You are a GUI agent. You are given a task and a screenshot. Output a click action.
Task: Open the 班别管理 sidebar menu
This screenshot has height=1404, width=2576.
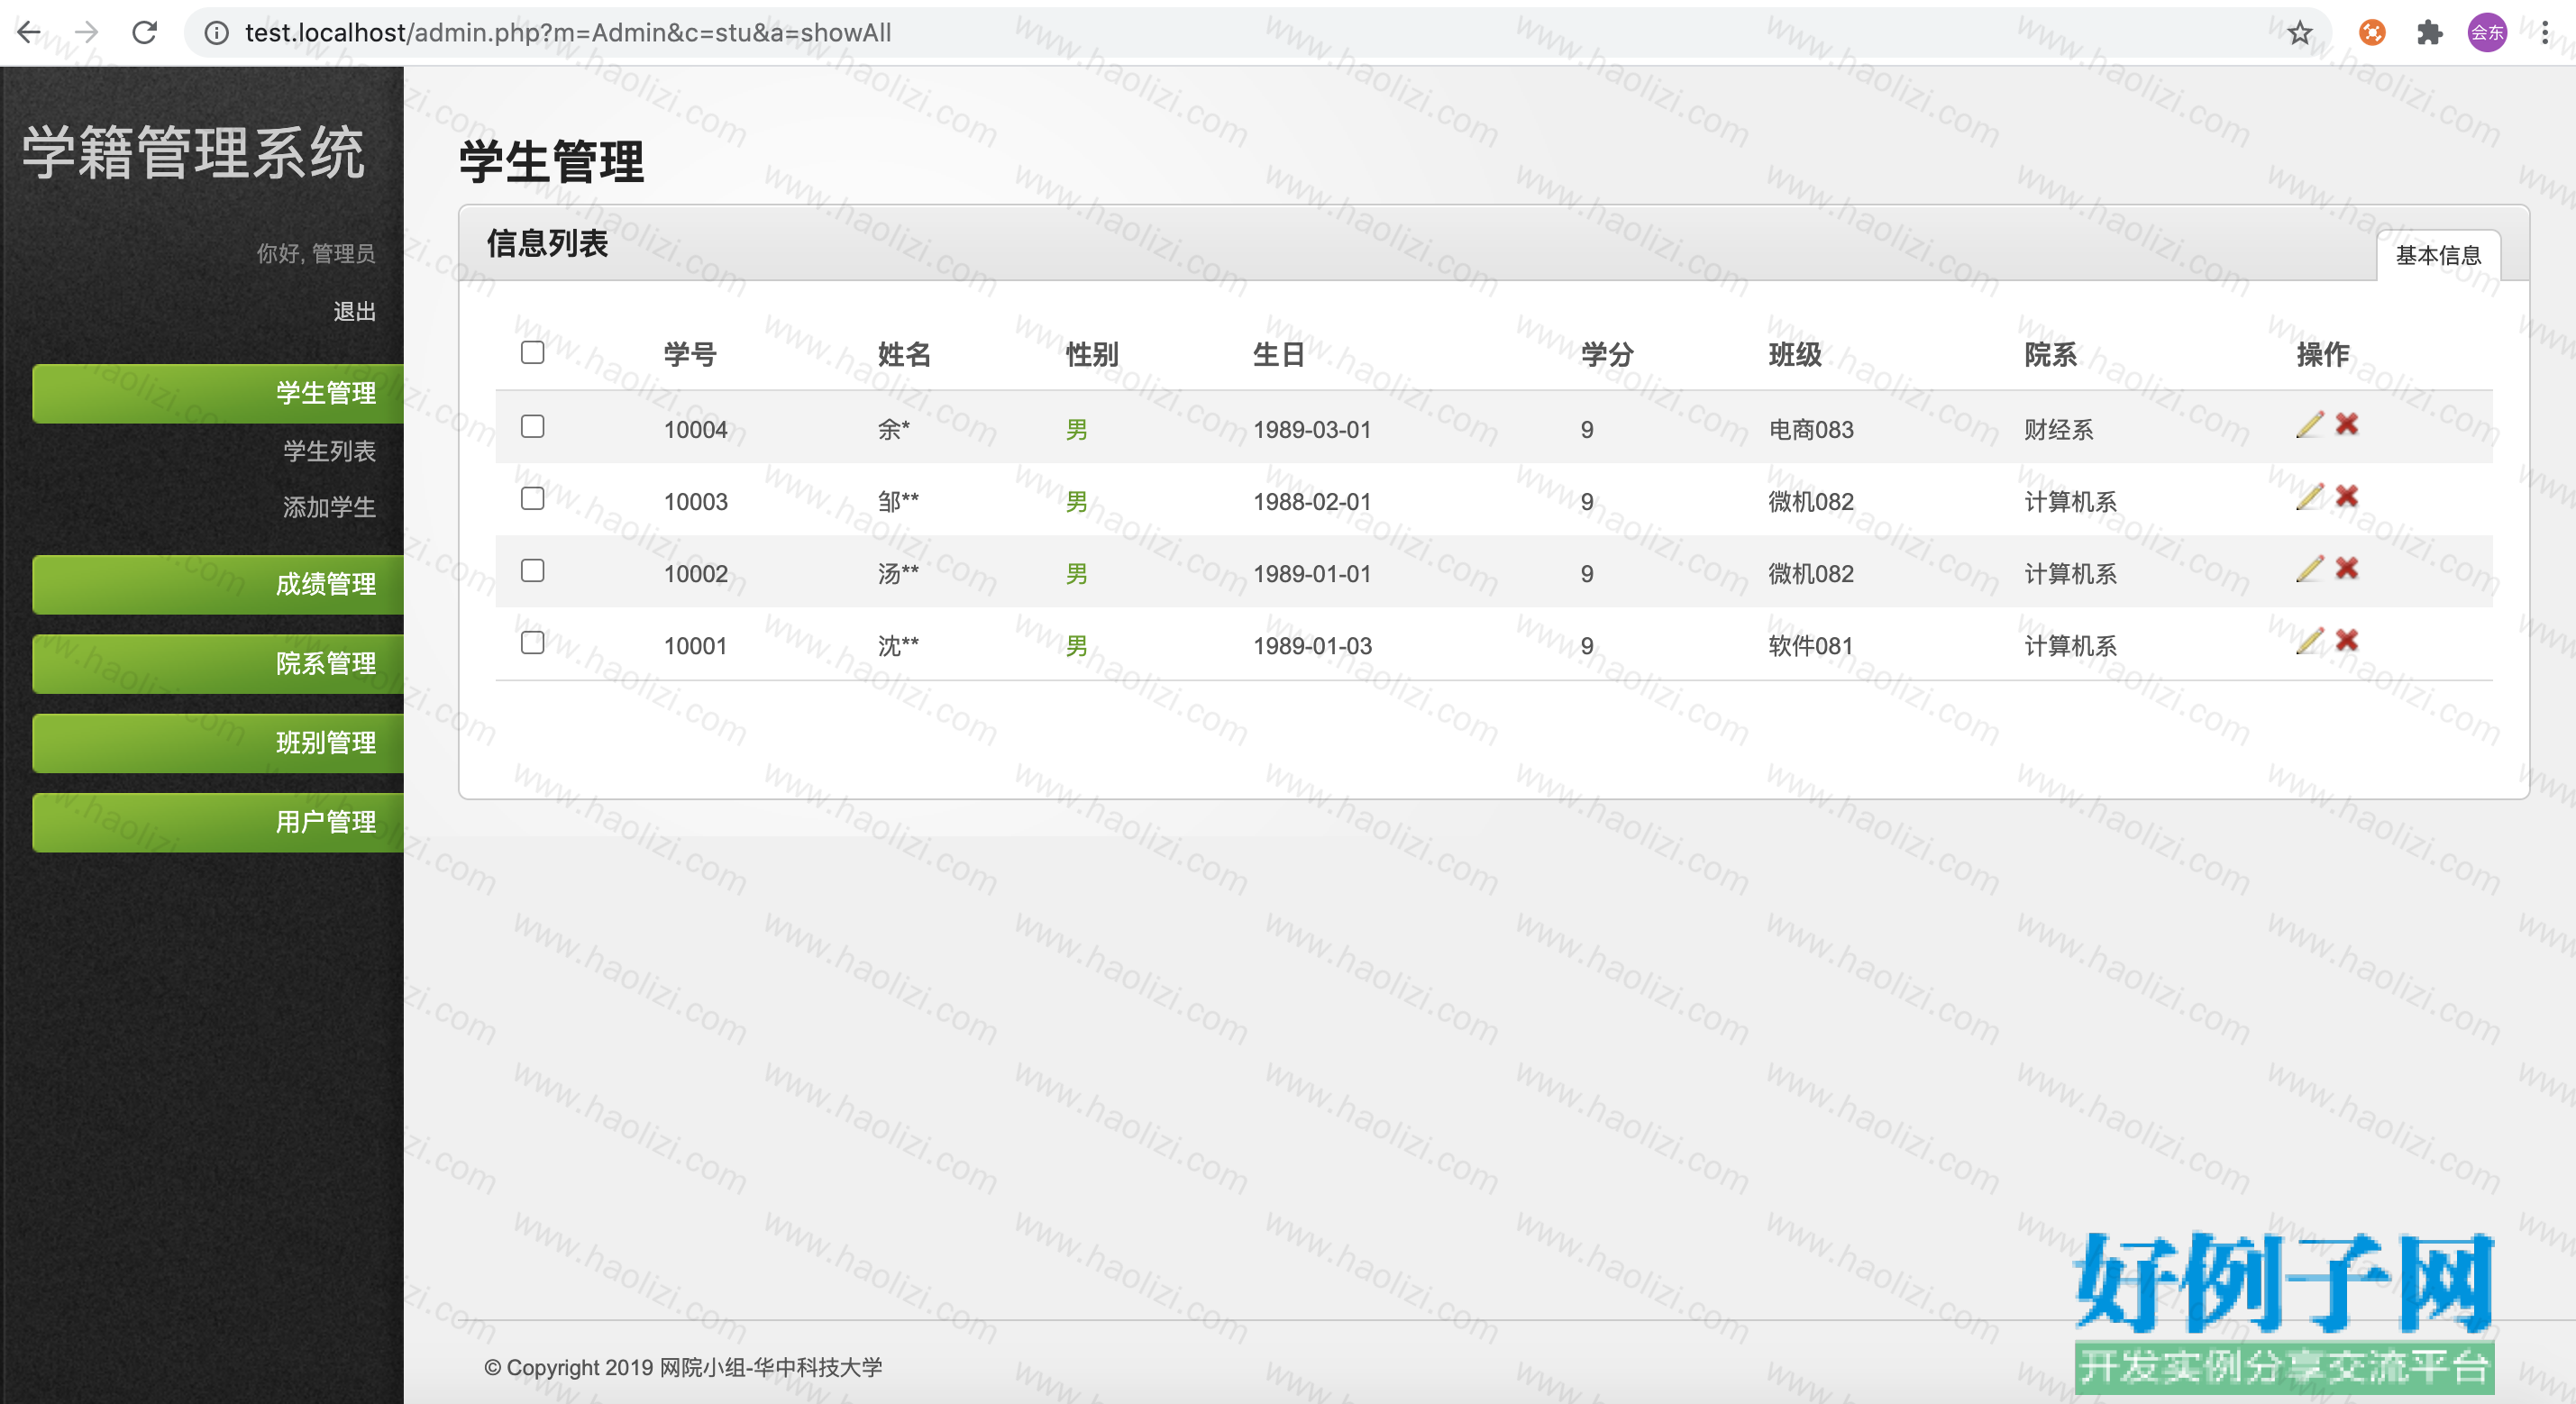[218, 743]
